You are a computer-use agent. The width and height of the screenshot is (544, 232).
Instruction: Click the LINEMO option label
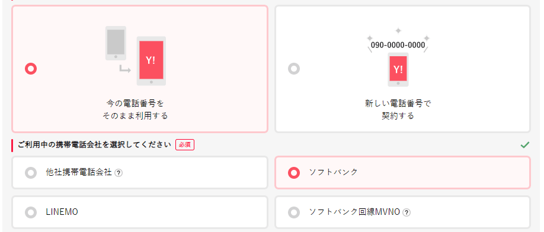62,212
